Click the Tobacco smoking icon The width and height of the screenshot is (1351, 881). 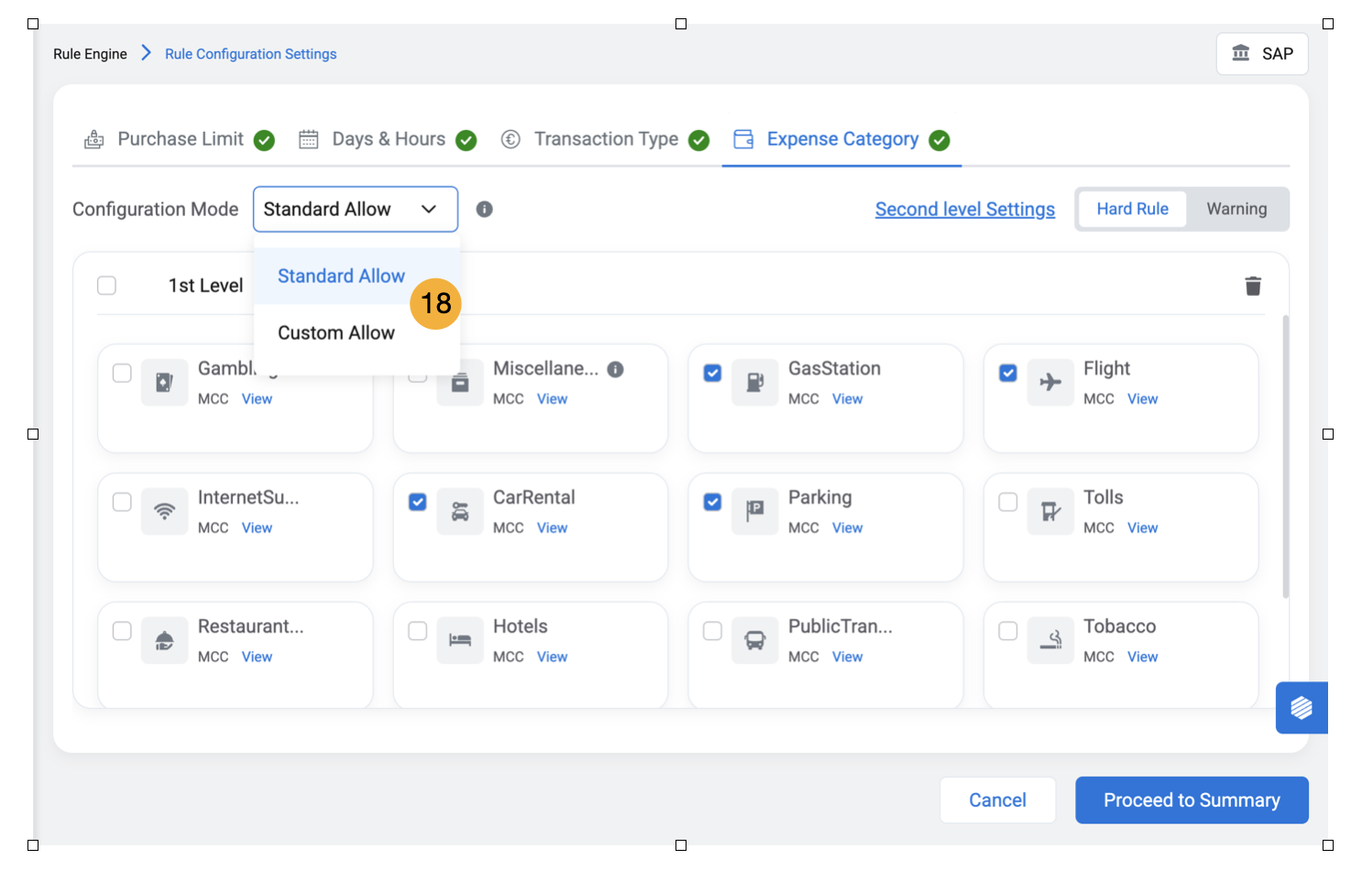[x=1050, y=640]
